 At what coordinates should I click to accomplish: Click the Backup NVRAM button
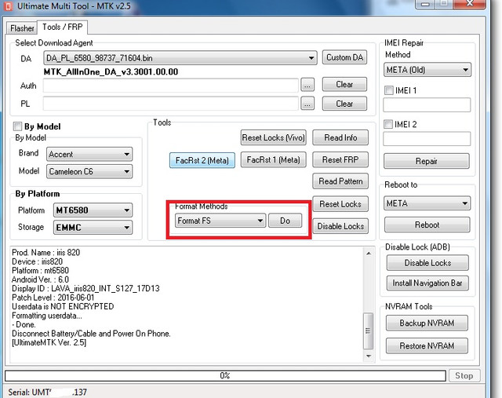(x=427, y=323)
